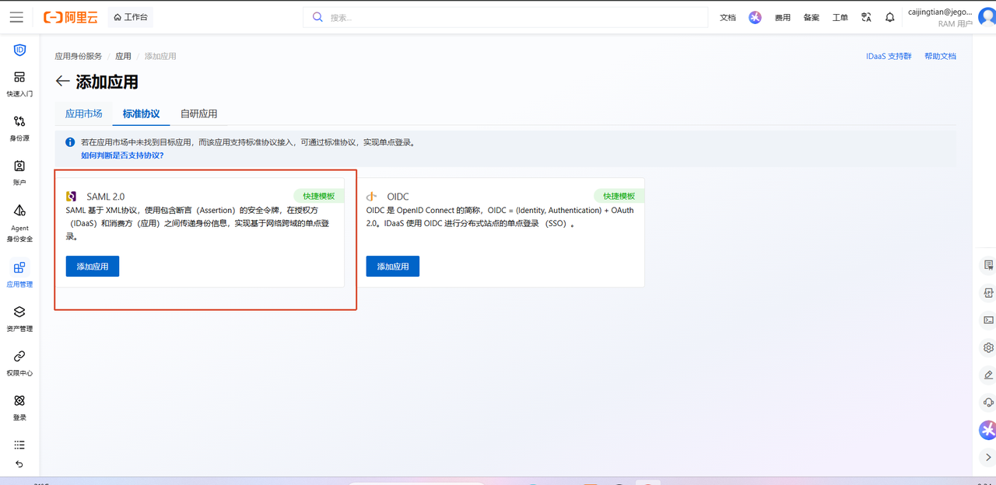Expand the right rail chevron arrow
Image resolution: width=996 pixels, height=485 pixels.
point(988,457)
